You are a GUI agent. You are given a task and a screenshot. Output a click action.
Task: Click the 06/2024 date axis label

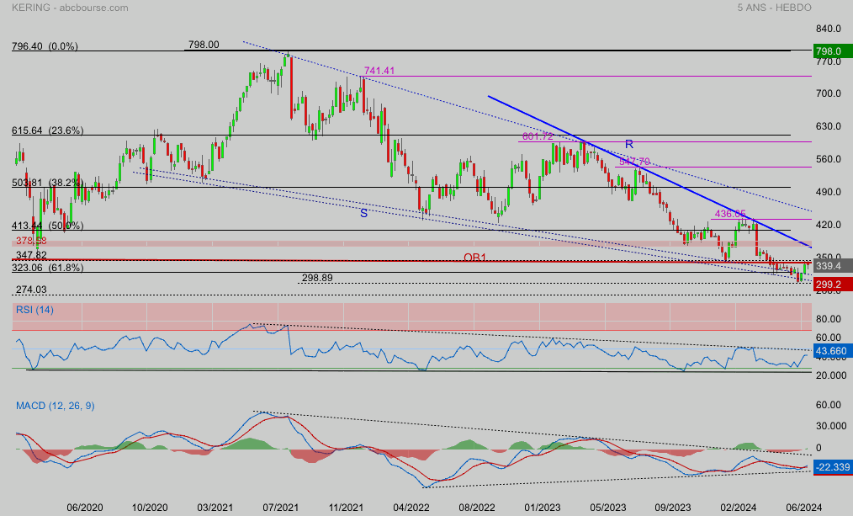[x=804, y=508]
